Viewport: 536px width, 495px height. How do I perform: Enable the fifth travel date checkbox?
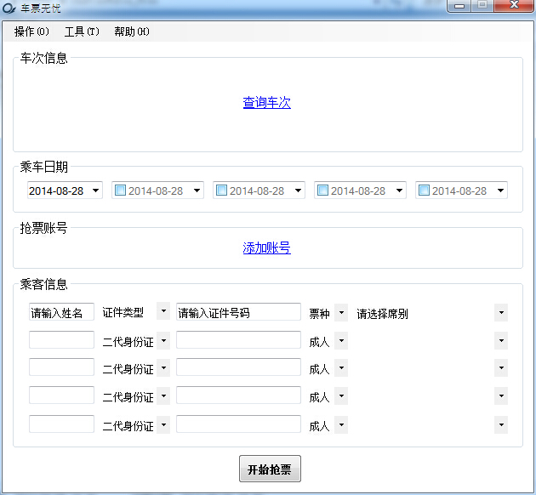click(x=424, y=191)
